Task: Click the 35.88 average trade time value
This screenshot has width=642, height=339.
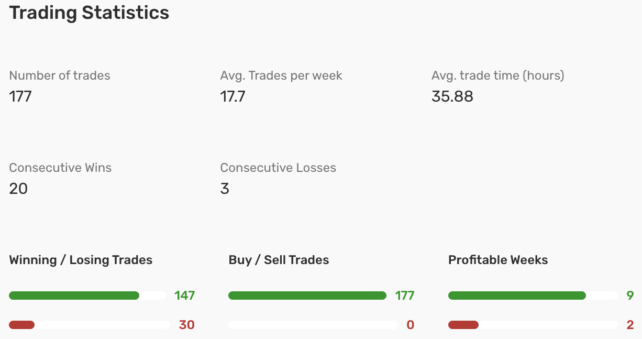Action: pos(452,96)
